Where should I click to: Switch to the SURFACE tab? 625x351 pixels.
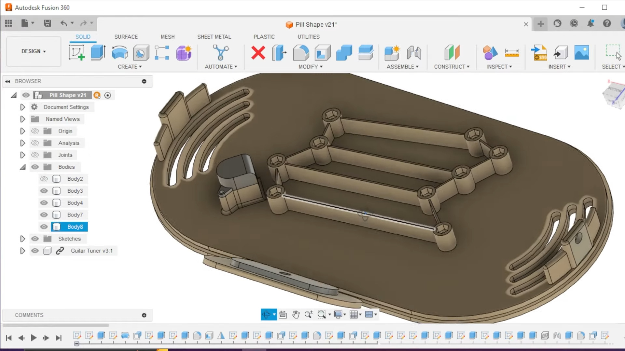(126, 37)
